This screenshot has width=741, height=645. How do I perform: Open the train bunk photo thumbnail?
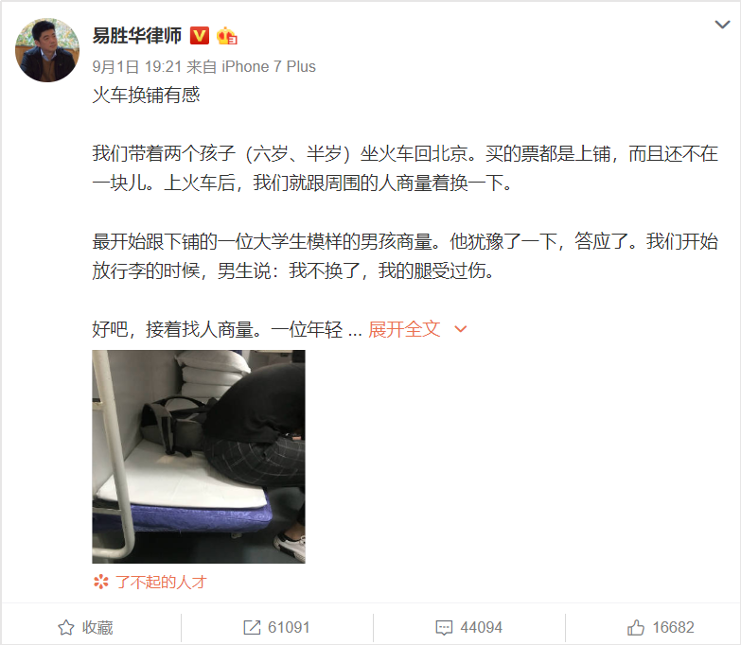[199, 456]
